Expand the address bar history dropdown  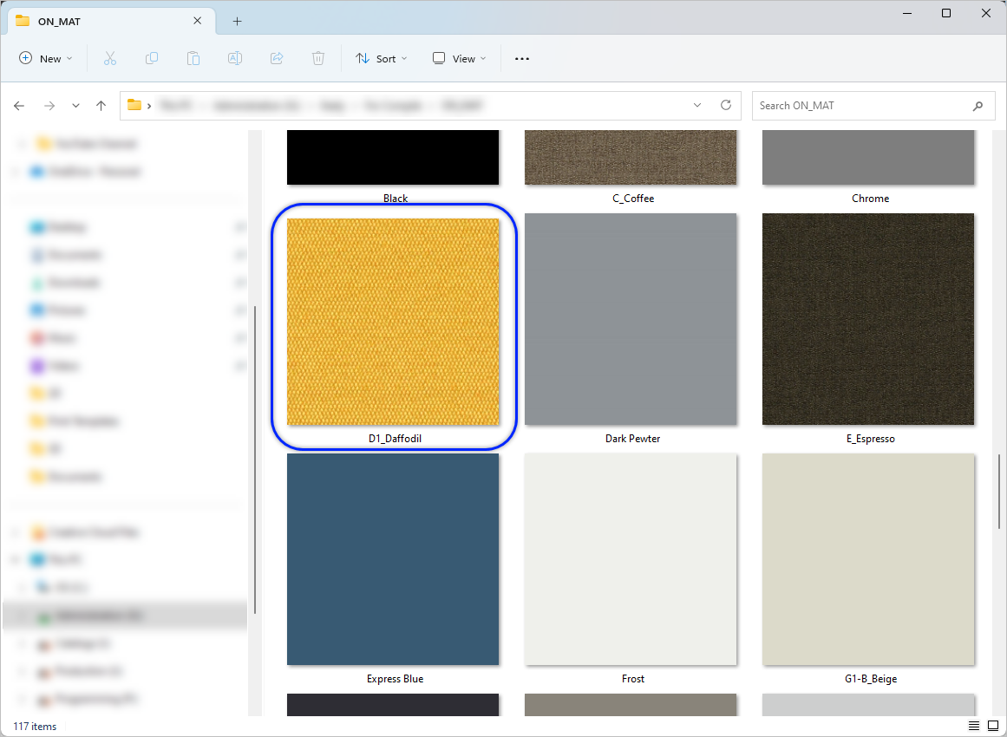[x=696, y=105]
